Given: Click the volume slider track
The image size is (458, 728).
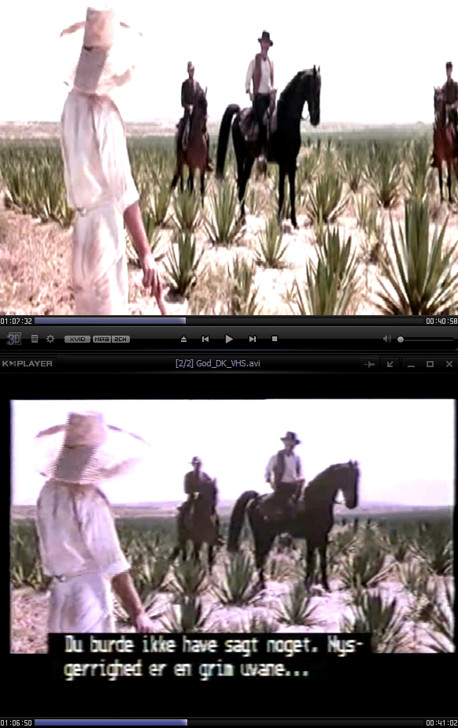Looking at the screenshot, I should pyautogui.click(x=425, y=340).
